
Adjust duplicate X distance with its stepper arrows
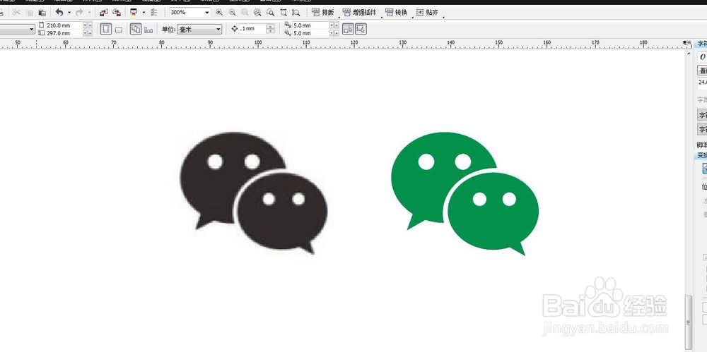tap(334, 25)
